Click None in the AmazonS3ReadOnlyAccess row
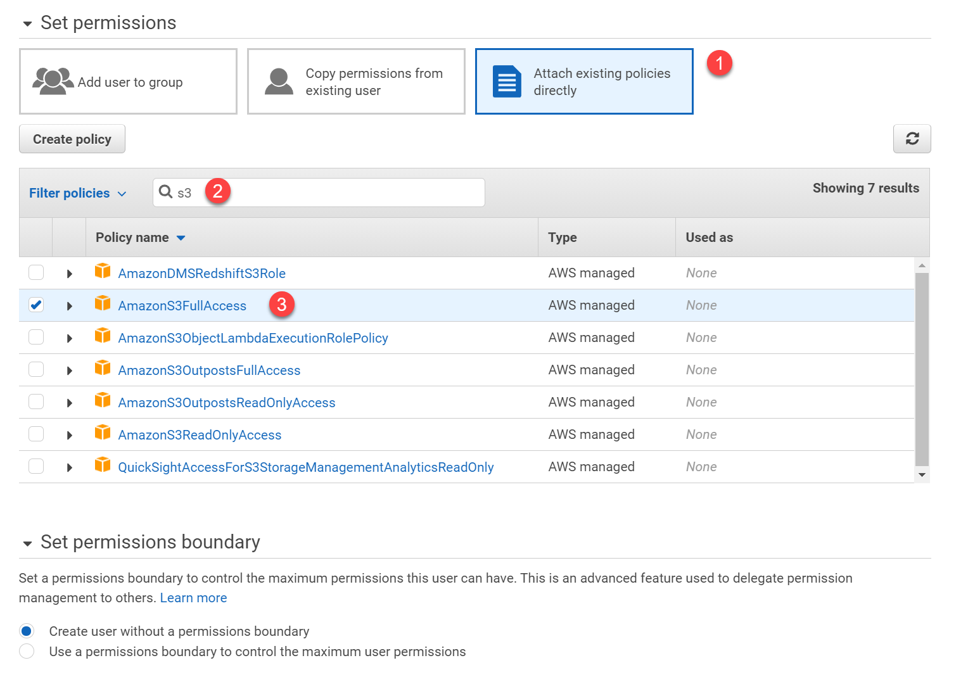 coord(701,434)
